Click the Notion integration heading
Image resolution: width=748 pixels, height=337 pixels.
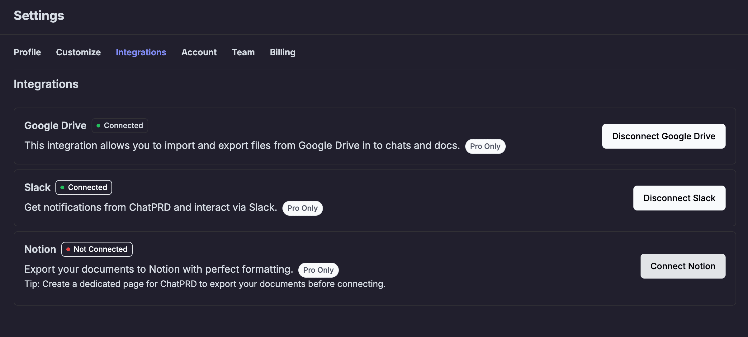click(x=40, y=249)
